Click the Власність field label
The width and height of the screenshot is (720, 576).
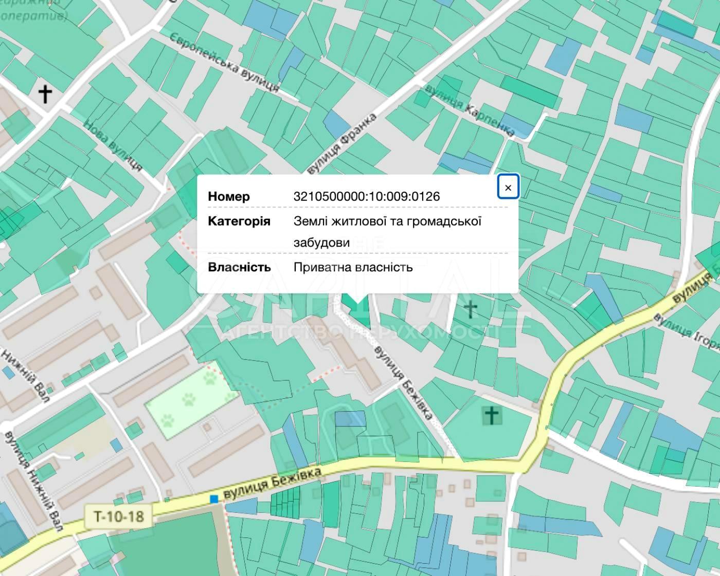point(239,267)
